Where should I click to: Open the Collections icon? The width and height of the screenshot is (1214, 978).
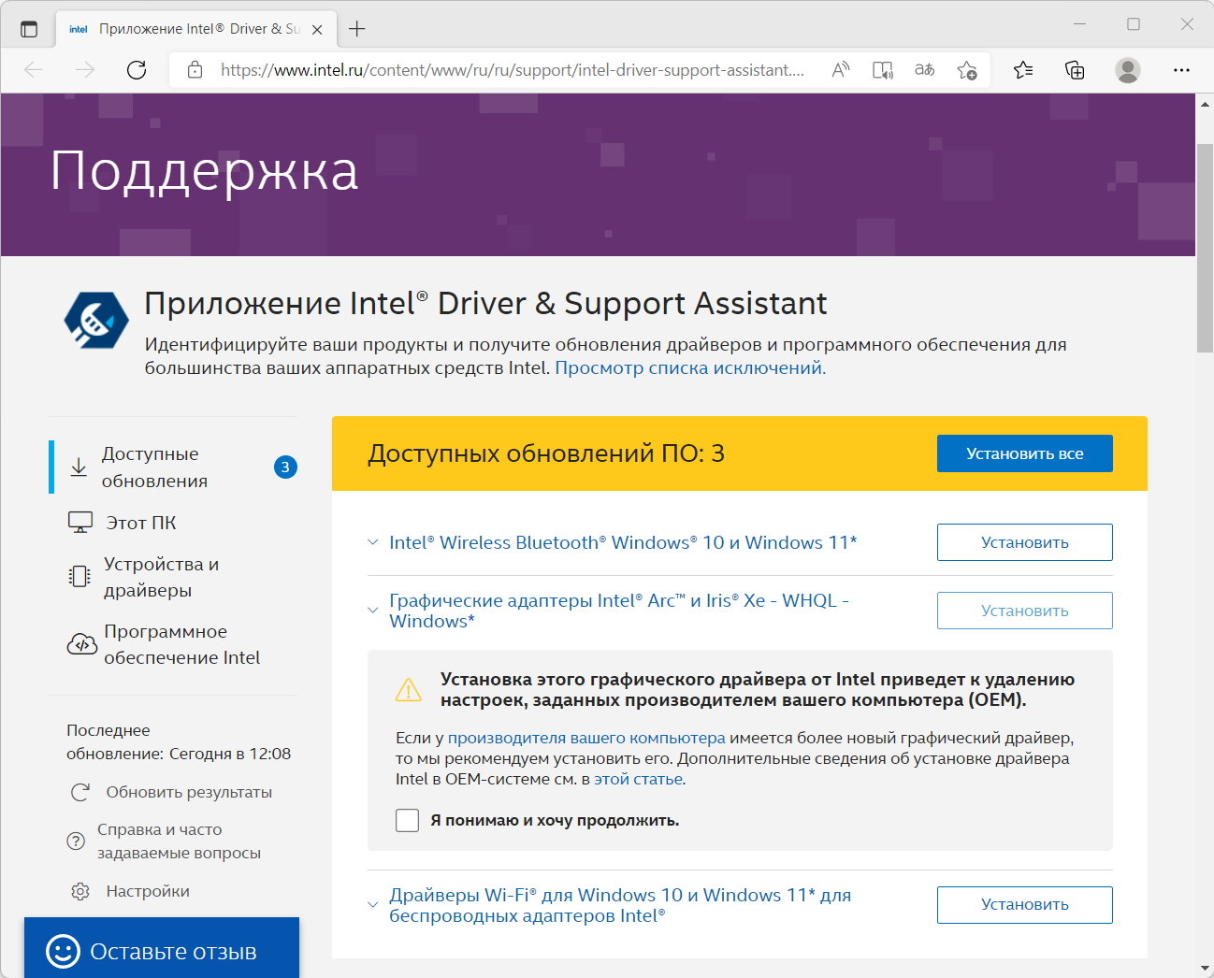click(x=1076, y=70)
